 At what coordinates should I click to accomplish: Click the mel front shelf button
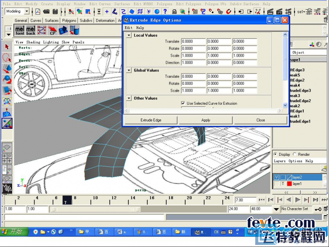(x=20, y=30)
